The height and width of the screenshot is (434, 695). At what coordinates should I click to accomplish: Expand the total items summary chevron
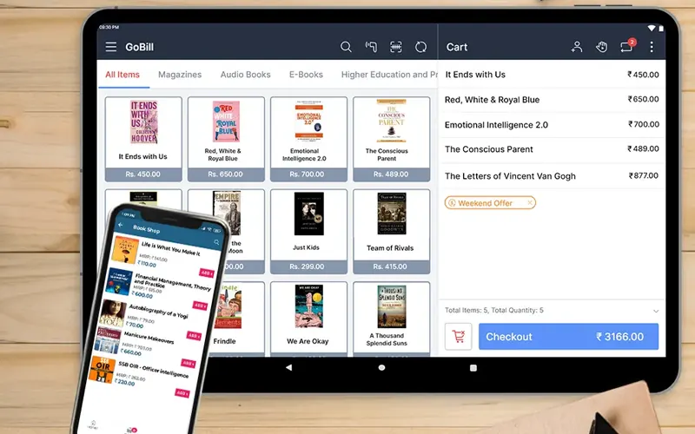pyautogui.click(x=656, y=311)
